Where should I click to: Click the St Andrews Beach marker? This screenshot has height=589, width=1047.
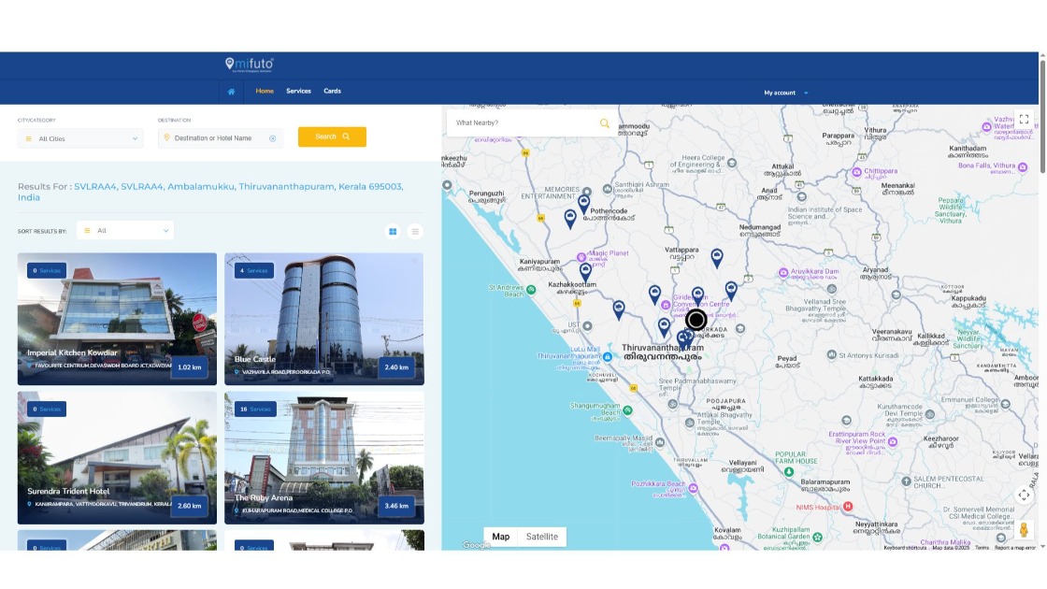coord(531,290)
